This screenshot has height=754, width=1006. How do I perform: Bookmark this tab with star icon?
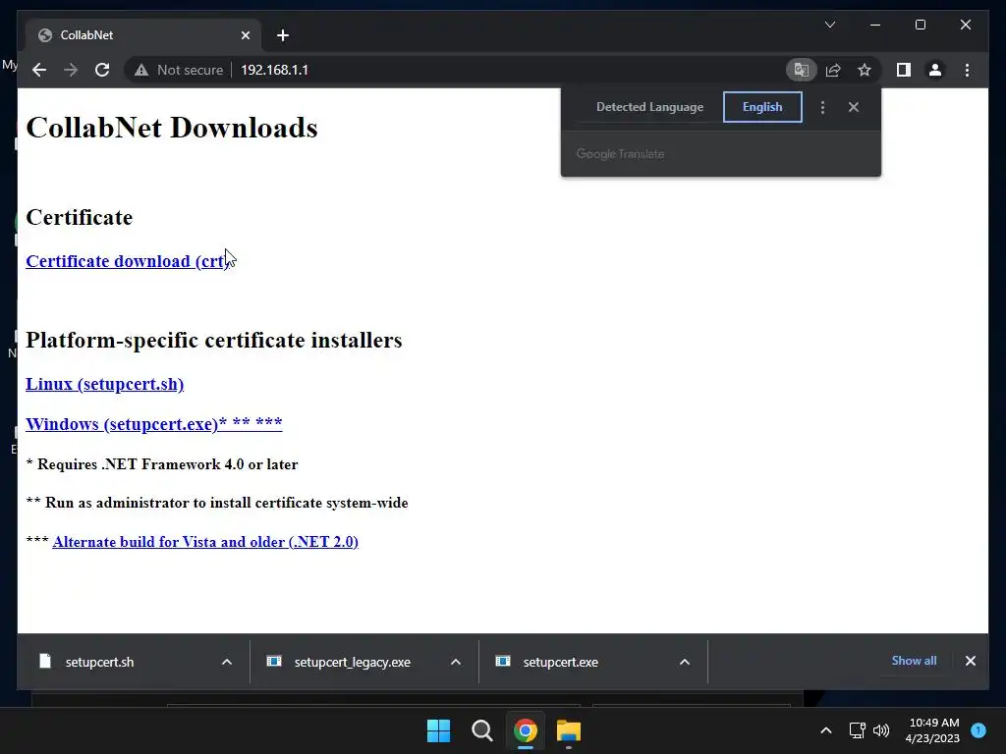pos(865,70)
